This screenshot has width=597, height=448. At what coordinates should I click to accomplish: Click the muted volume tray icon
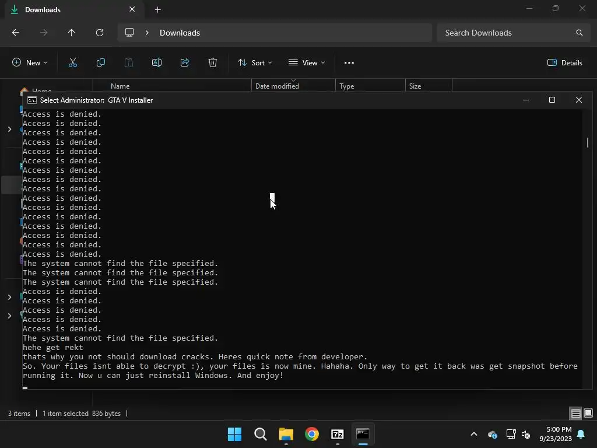click(x=526, y=434)
